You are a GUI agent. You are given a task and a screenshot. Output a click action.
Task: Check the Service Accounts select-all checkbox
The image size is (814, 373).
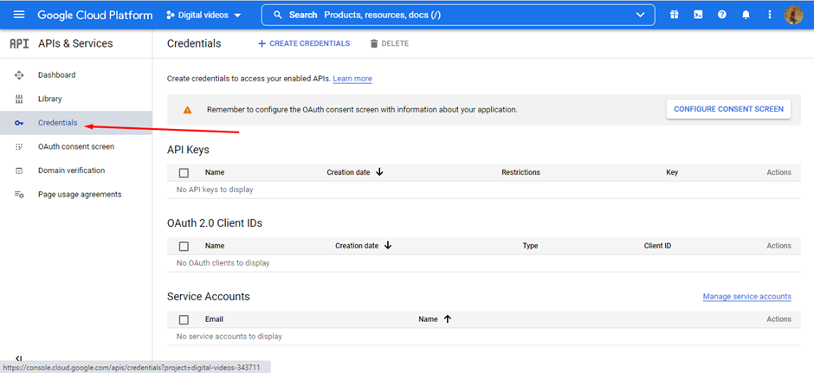pos(184,320)
